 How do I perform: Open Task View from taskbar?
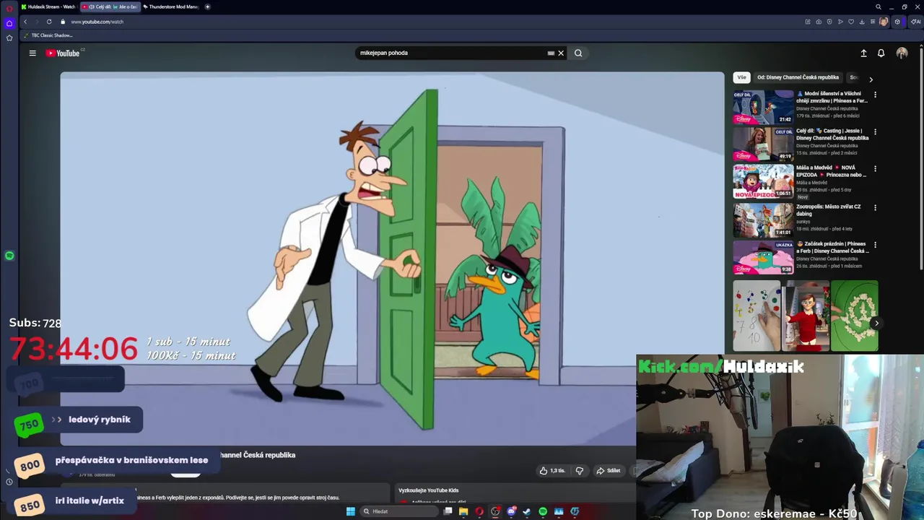[x=448, y=511]
